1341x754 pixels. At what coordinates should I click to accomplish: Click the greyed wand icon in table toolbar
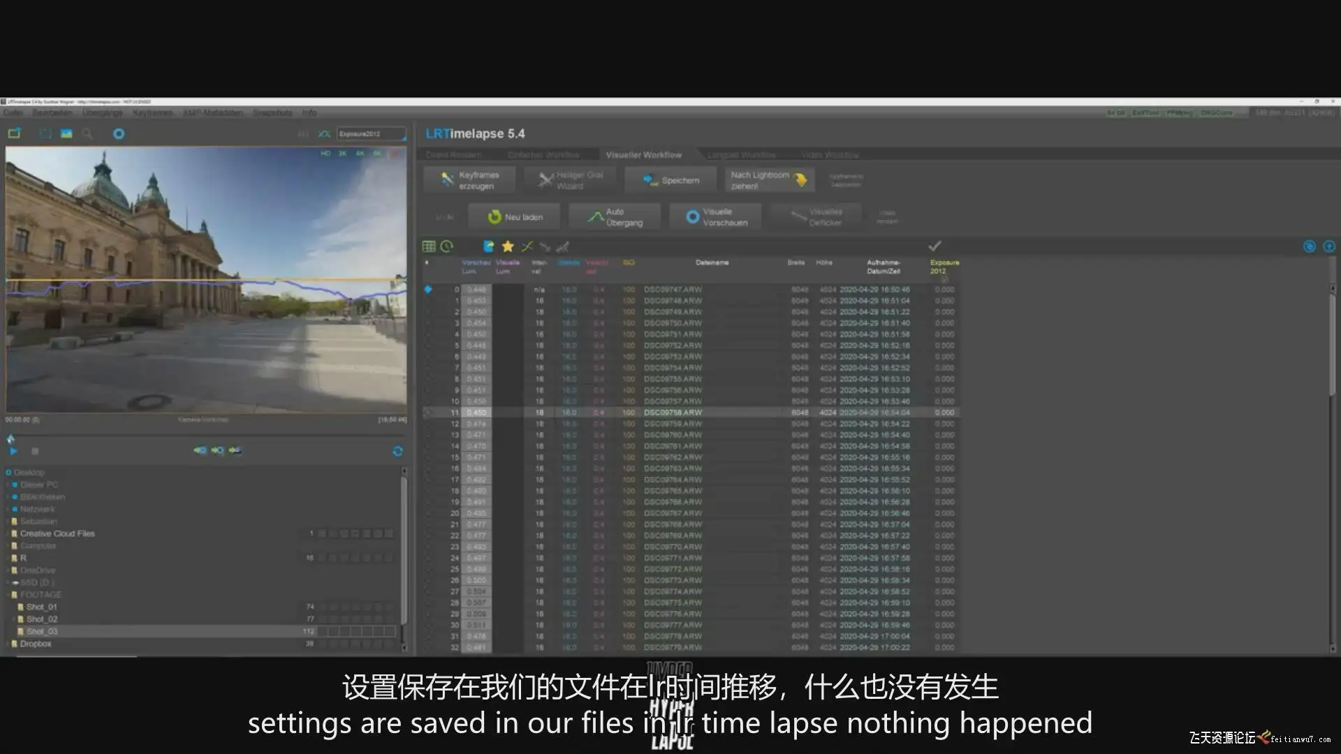tap(562, 246)
